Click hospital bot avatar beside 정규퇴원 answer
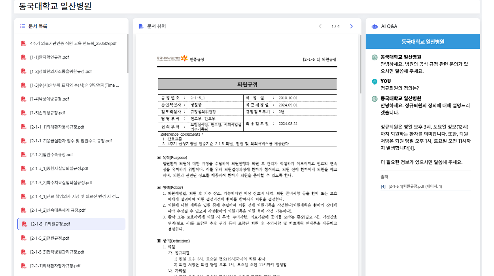494x276 pixels. point(375,99)
